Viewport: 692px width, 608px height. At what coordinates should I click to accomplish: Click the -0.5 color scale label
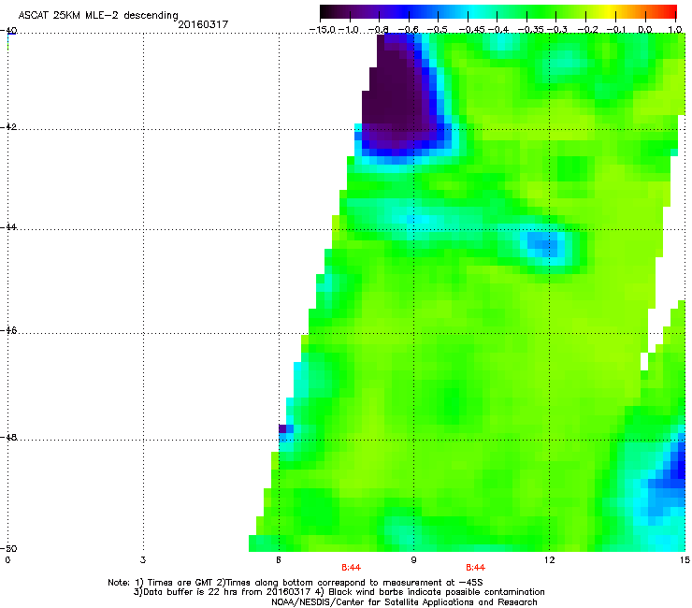(438, 30)
